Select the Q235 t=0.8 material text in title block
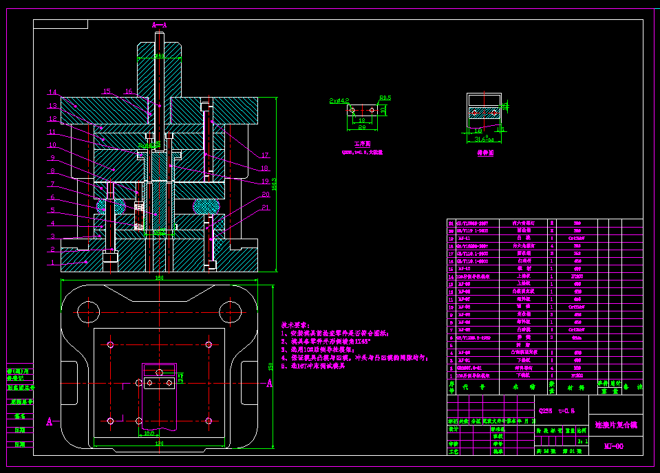The width and height of the screenshot is (660, 473). (557, 410)
